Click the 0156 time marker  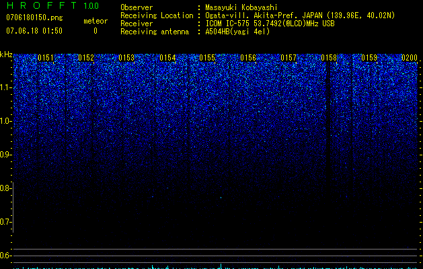248,58
